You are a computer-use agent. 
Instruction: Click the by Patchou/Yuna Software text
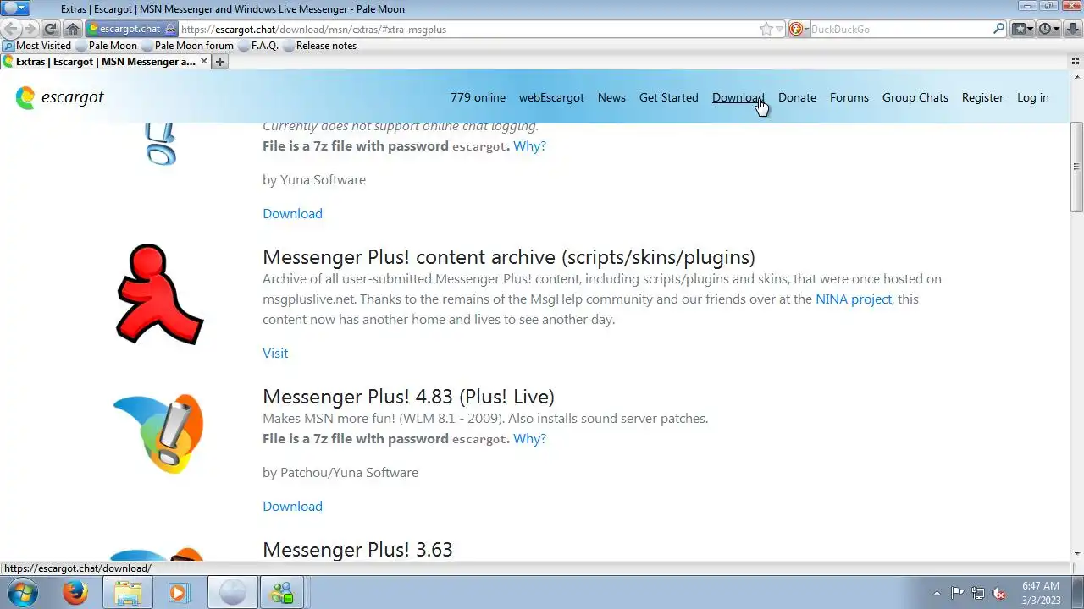click(x=340, y=472)
